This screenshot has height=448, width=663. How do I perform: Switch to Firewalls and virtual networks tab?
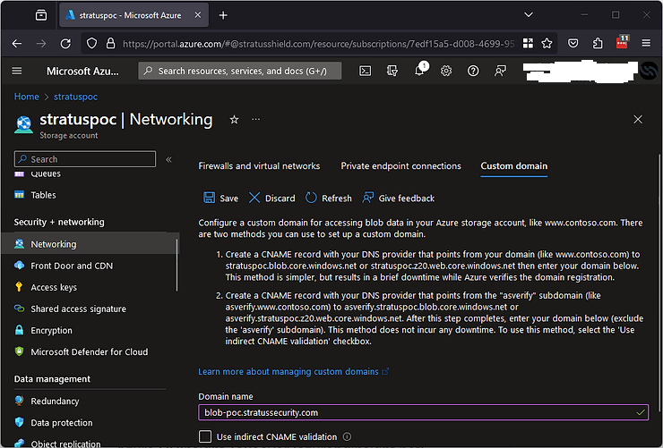259,165
